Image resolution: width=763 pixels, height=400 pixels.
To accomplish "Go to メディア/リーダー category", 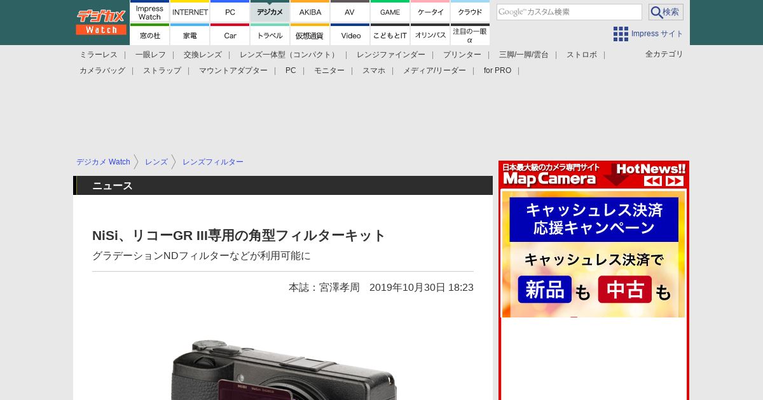I will point(434,70).
